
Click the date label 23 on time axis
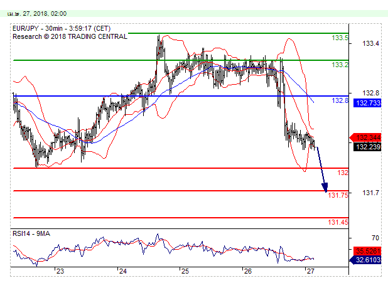(x=60, y=271)
